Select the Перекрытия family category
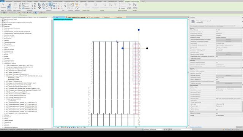Image resolution: width=243 pixels, height=137 pixels. (x=8, y=122)
